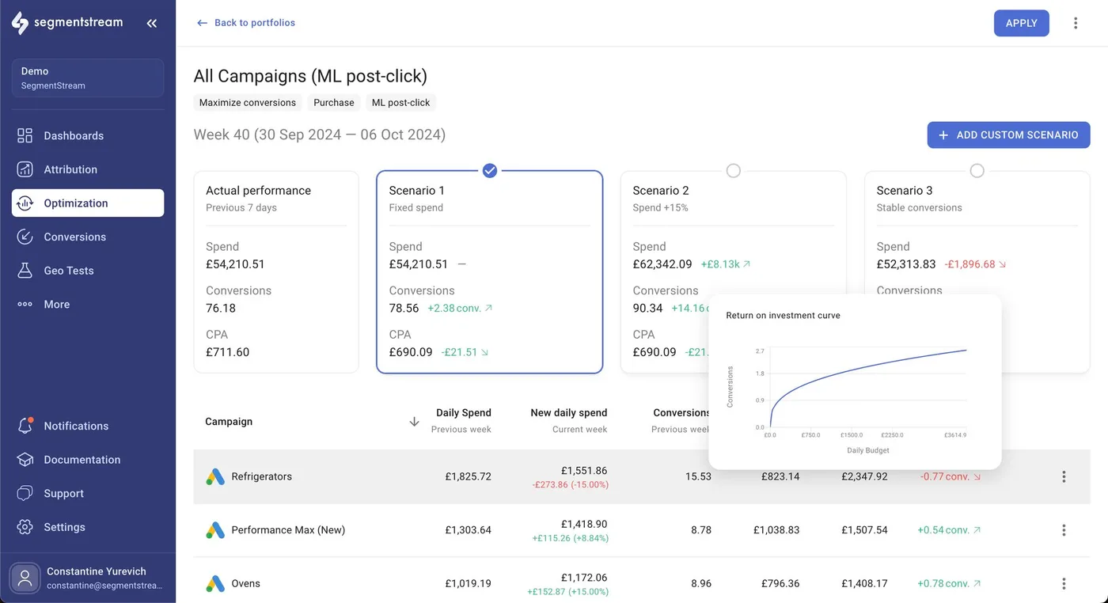This screenshot has width=1108, height=603.
Task: Open the Demo SegmentStream project selector
Action: pos(88,78)
